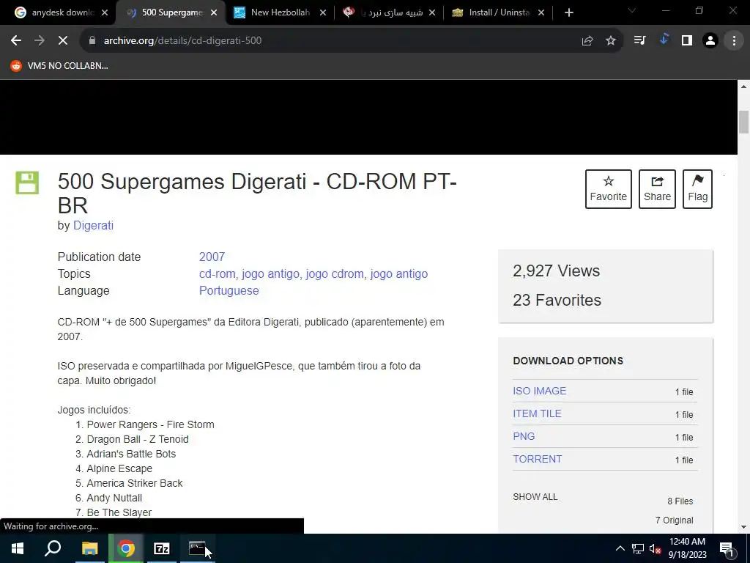Download the ISO IMAGE file
The image size is (750, 563).
click(x=540, y=391)
